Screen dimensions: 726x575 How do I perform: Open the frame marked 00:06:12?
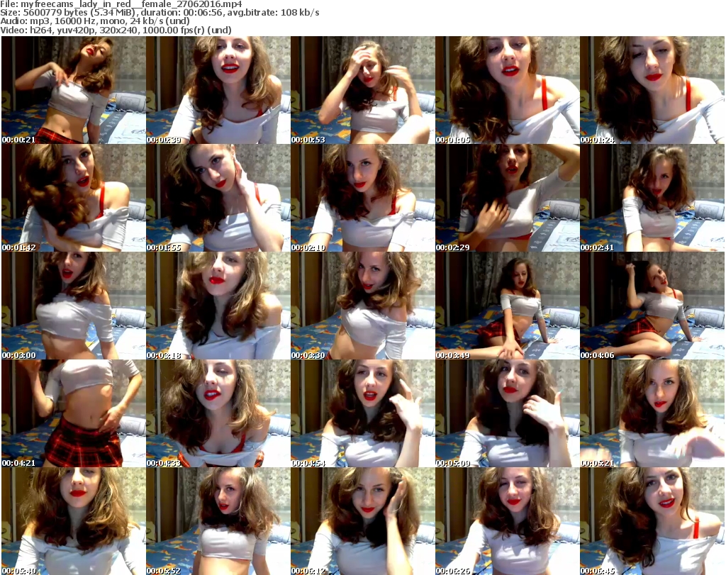tap(363, 521)
